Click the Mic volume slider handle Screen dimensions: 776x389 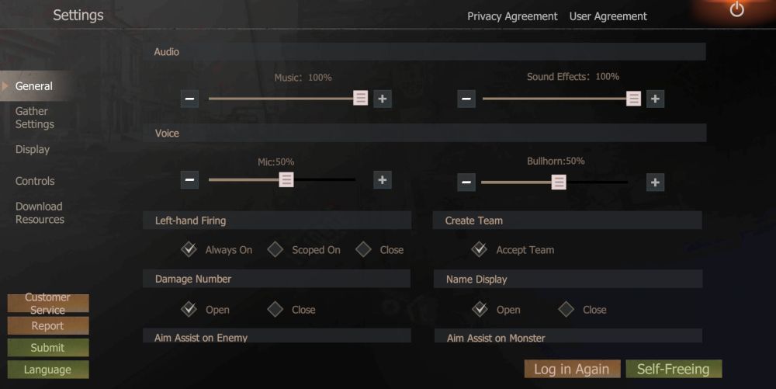(x=286, y=179)
